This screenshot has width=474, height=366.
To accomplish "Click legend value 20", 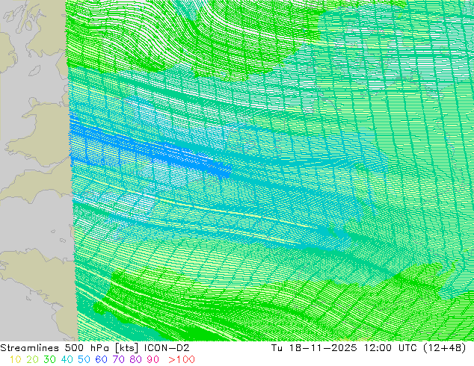I will [x=32, y=359].
